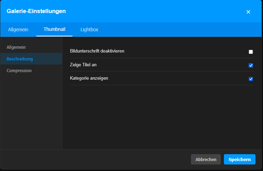
Task: Click the Abbrechen button
Action: [x=206, y=159]
